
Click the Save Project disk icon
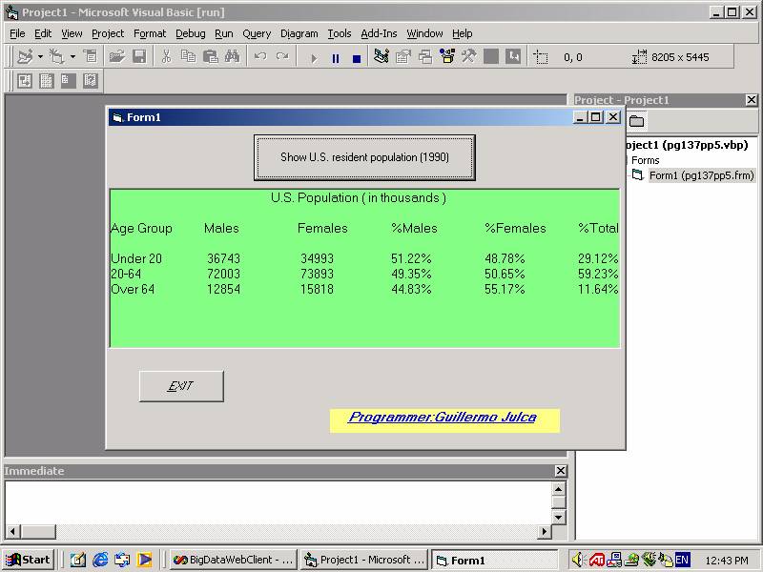[139, 57]
